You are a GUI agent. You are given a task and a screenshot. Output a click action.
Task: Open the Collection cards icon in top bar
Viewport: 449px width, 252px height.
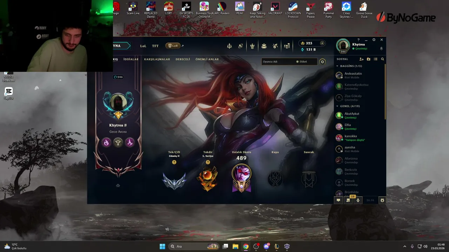[x=241, y=46]
